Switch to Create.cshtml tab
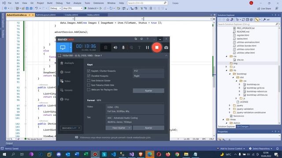 tap(71, 15)
